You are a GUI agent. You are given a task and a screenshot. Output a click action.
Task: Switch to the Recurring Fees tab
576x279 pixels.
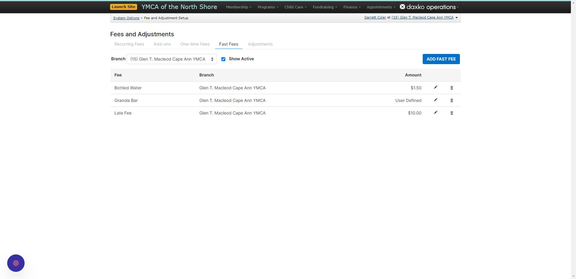(129, 44)
